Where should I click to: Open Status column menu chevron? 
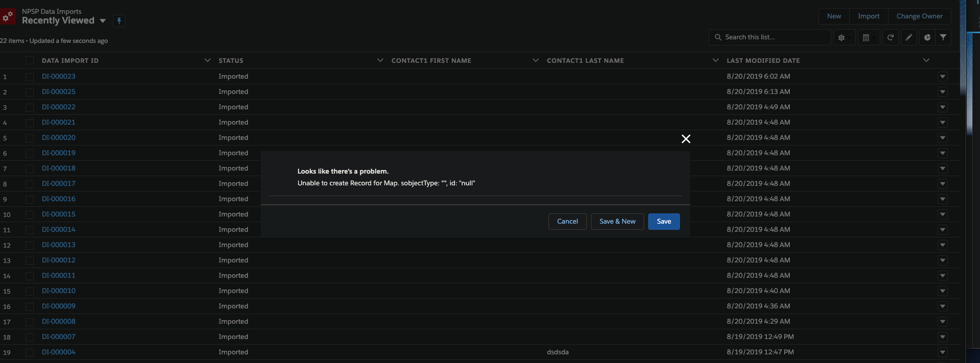(x=380, y=60)
